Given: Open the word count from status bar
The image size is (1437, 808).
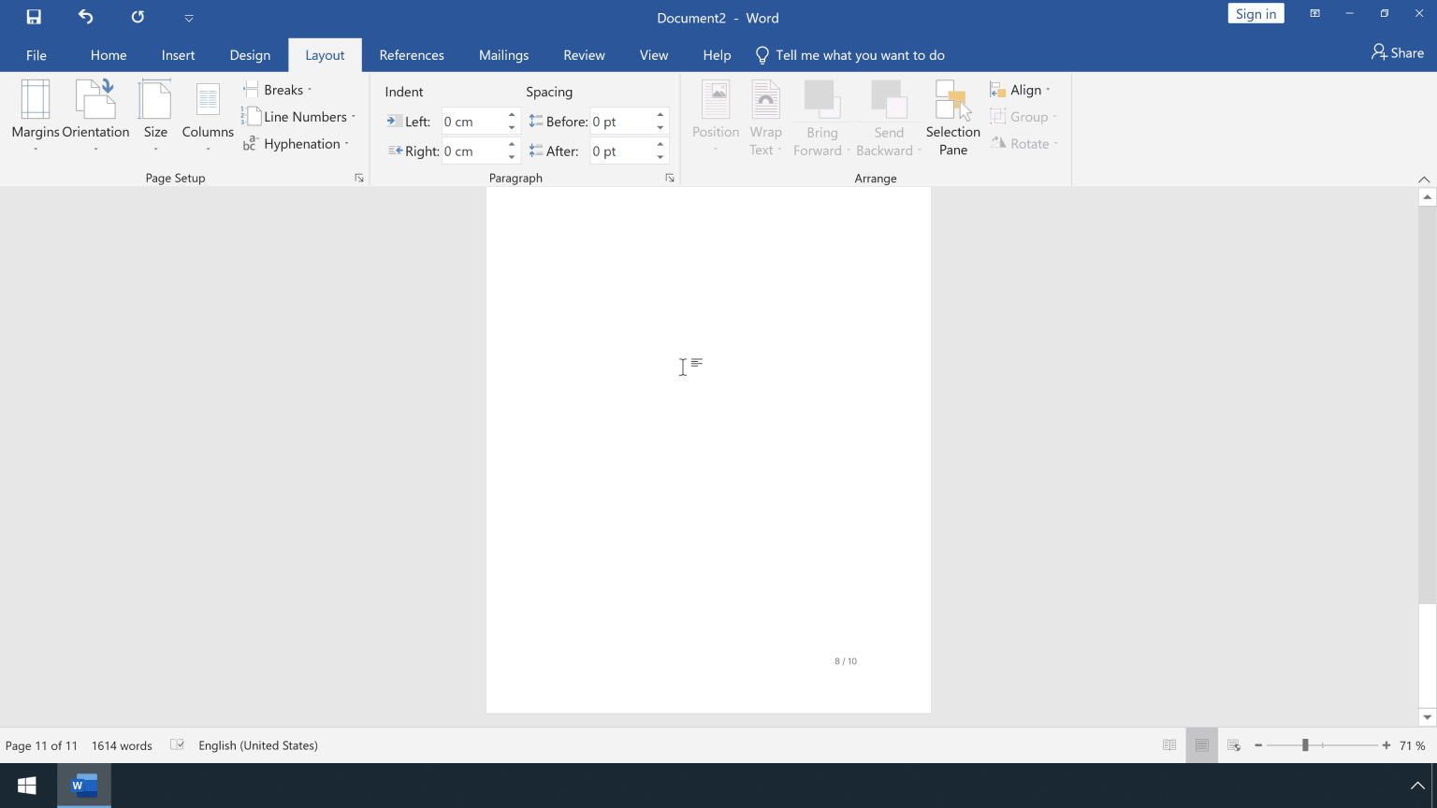Looking at the screenshot, I should tap(122, 745).
